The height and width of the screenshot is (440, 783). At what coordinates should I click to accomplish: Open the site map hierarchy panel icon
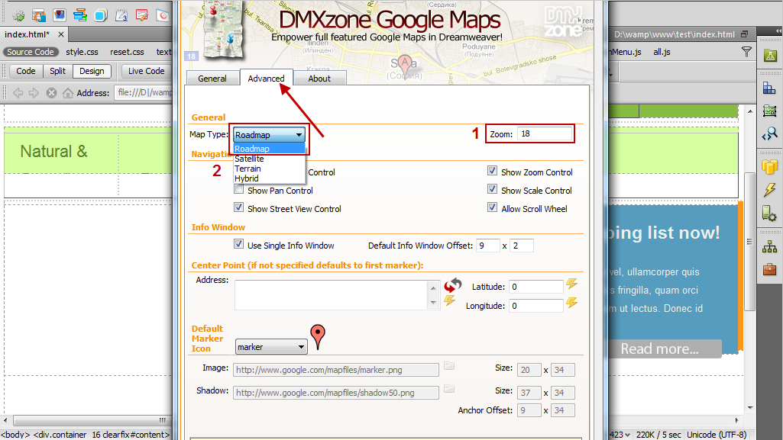click(x=769, y=246)
